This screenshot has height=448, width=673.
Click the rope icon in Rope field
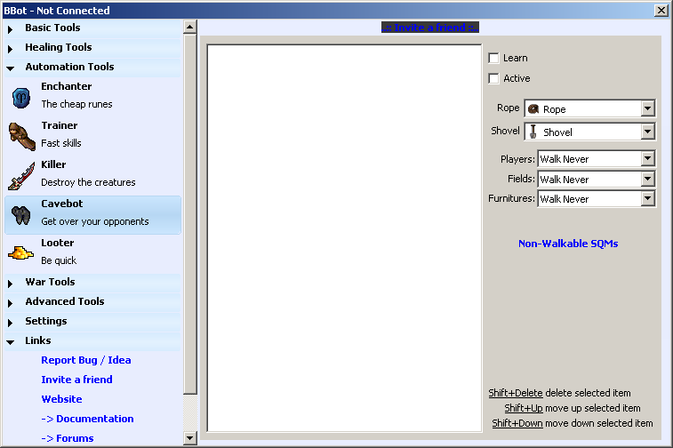coord(533,108)
